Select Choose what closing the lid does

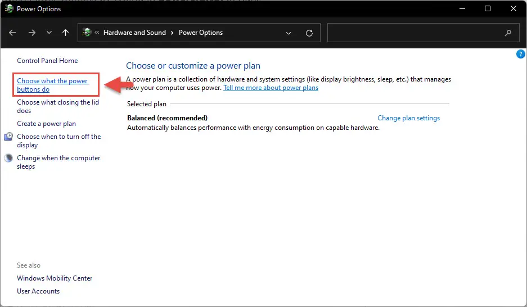coord(58,106)
